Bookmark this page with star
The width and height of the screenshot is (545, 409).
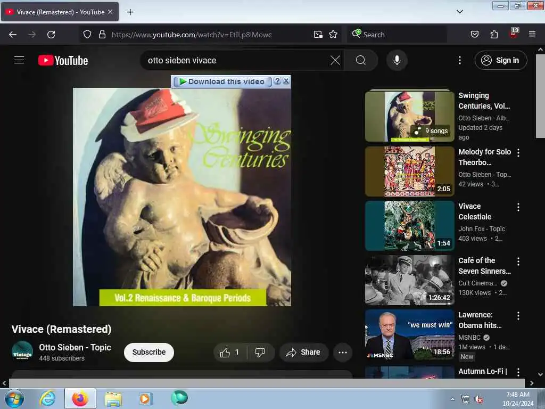point(333,35)
